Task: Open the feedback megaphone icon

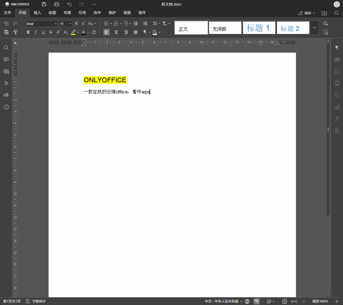Action: pyautogui.click(x=6, y=95)
